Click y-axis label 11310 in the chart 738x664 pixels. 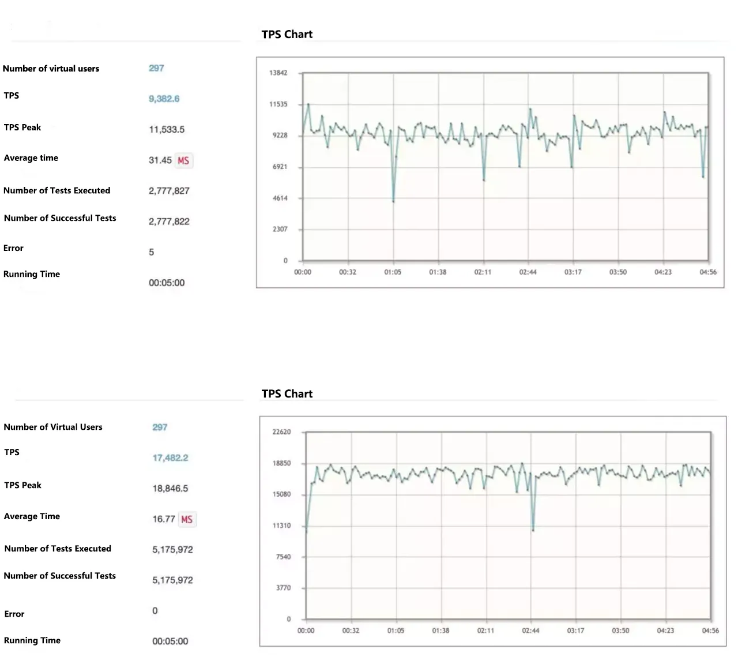tap(281, 526)
